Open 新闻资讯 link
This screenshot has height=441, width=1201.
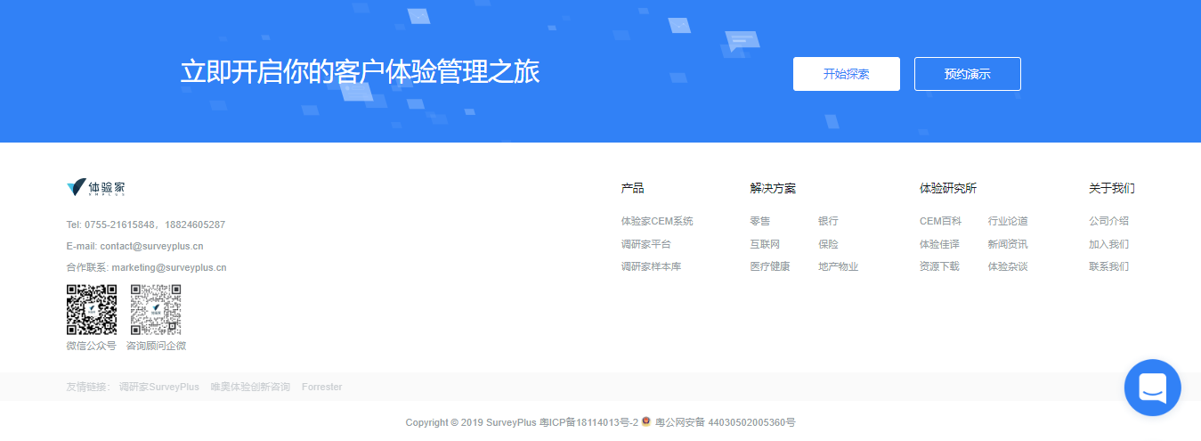coord(1008,244)
